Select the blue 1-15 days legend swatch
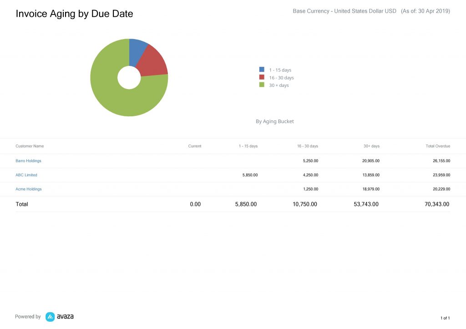 pos(261,70)
